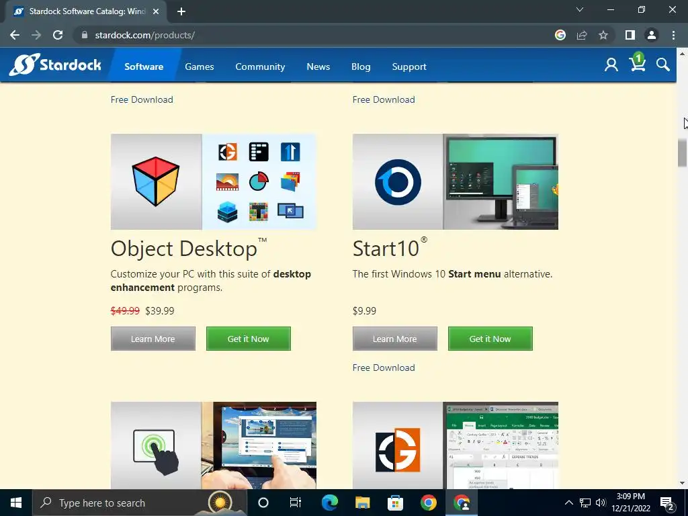Click the page vertical scrollbar thumb
Screen dimensions: 688x516
682,153
